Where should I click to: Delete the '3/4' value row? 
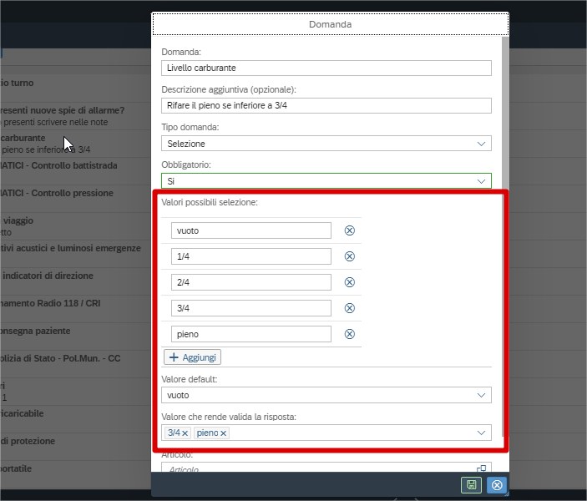[x=350, y=308]
